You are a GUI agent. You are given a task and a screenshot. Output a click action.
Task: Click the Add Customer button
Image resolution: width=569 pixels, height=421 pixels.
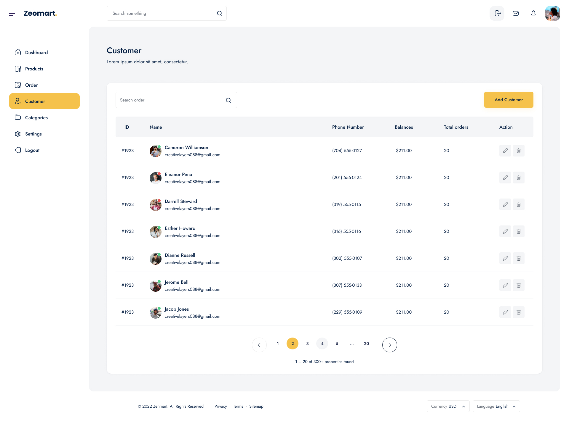click(509, 100)
